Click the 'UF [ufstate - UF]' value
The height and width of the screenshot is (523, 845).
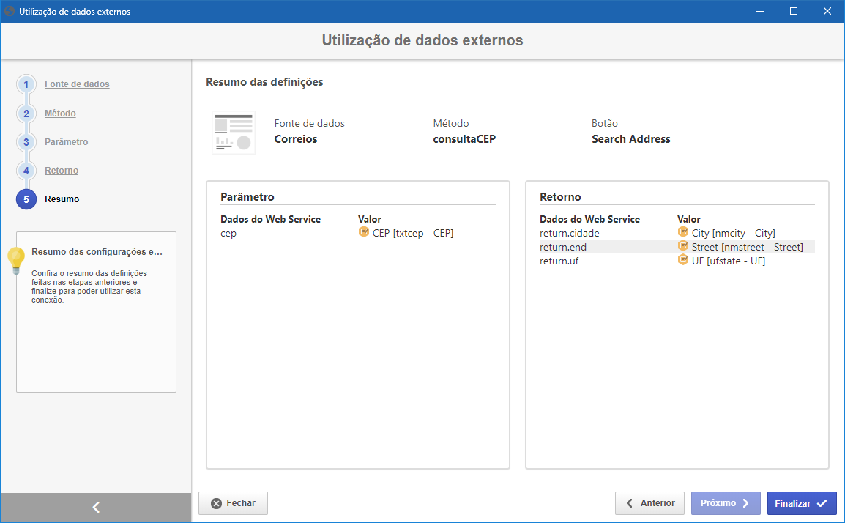coord(729,261)
